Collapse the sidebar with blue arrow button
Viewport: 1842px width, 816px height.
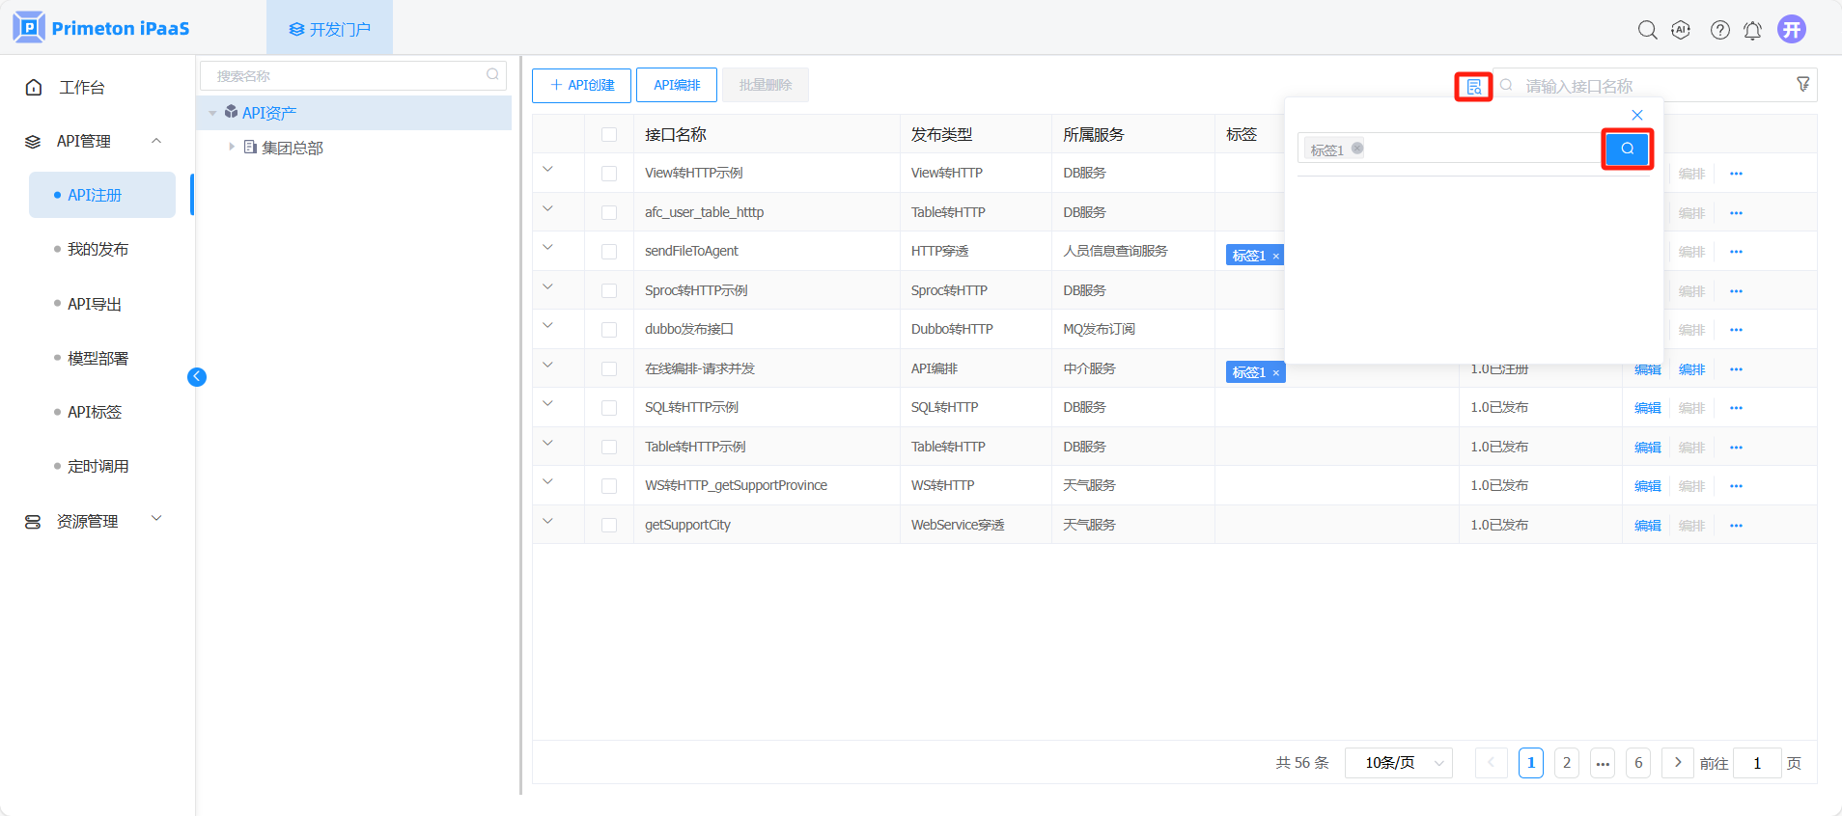[197, 377]
